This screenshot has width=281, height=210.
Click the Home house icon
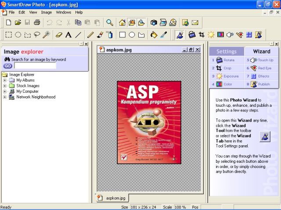click(122, 22)
